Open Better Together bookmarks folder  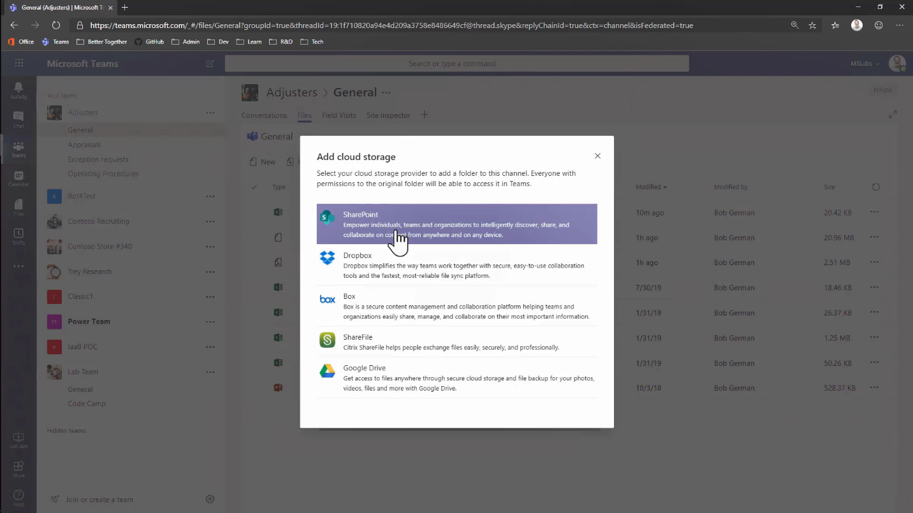pyautogui.click(x=101, y=41)
